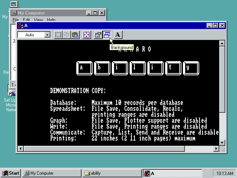Click My Computer window title icon

point(14,13)
